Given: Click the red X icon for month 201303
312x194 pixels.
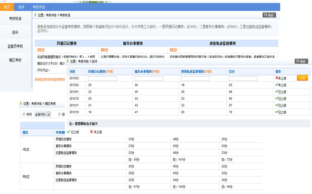Looking at the screenshot, I should [276, 78].
